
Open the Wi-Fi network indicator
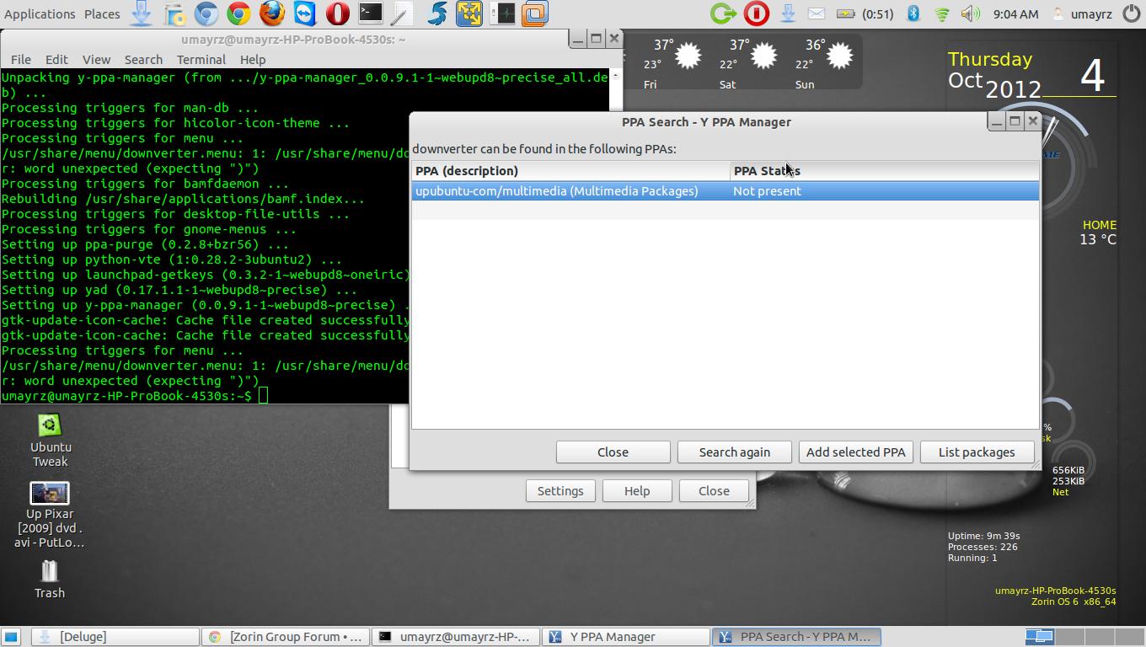coord(942,13)
